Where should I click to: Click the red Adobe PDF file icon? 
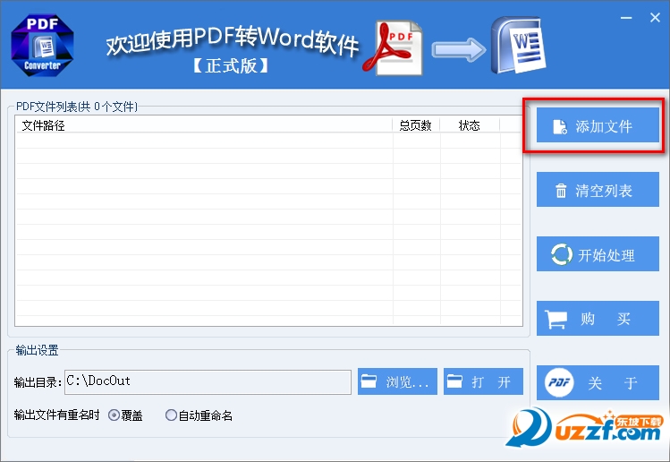point(393,48)
